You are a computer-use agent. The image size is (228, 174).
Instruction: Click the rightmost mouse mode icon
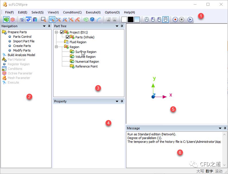(166, 19)
